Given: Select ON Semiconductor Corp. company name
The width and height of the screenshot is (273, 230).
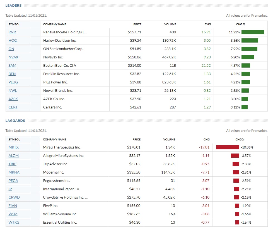Looking at the screenshot, I should [x=63, y=49].
